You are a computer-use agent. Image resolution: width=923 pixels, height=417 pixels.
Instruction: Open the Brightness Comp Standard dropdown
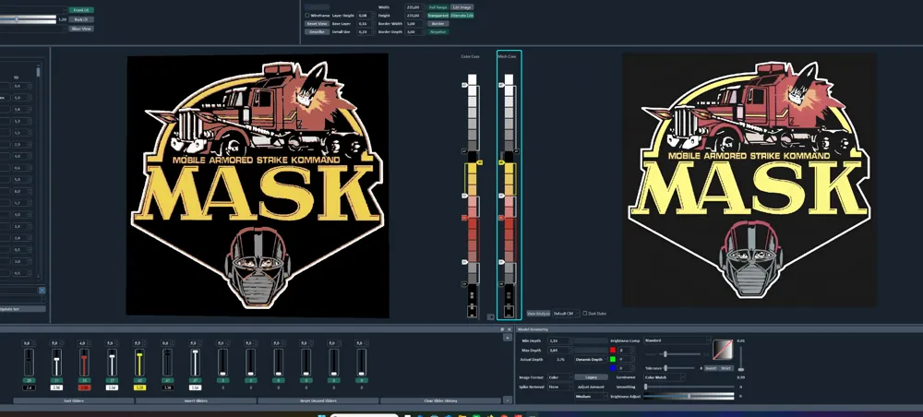[x=677, y=340]
